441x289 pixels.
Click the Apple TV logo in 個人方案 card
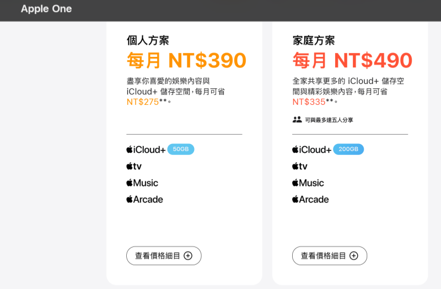(134, 167)
